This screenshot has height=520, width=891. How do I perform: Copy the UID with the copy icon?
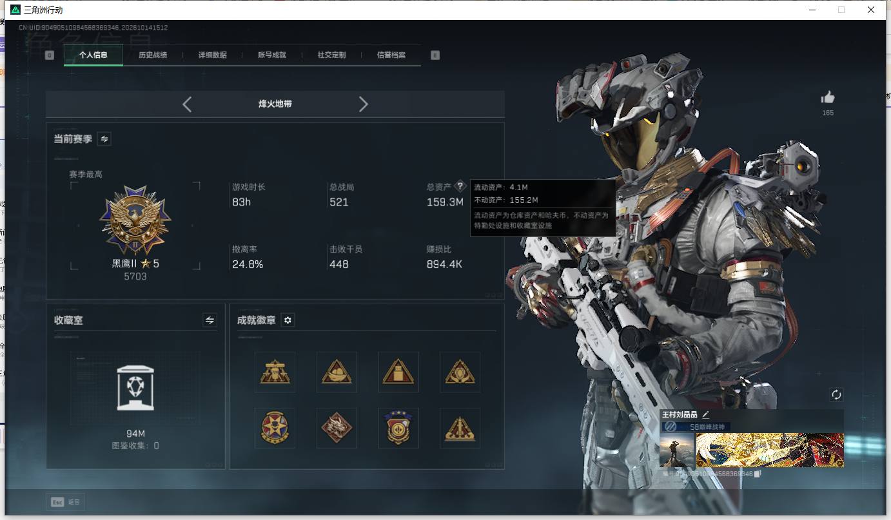[758, 474]
